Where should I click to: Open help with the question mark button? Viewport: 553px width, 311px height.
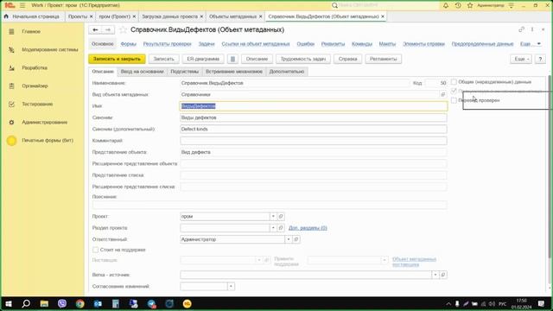click(x=540, y=59)
